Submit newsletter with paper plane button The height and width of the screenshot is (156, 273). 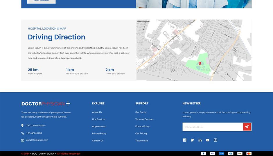click(247, 127)
